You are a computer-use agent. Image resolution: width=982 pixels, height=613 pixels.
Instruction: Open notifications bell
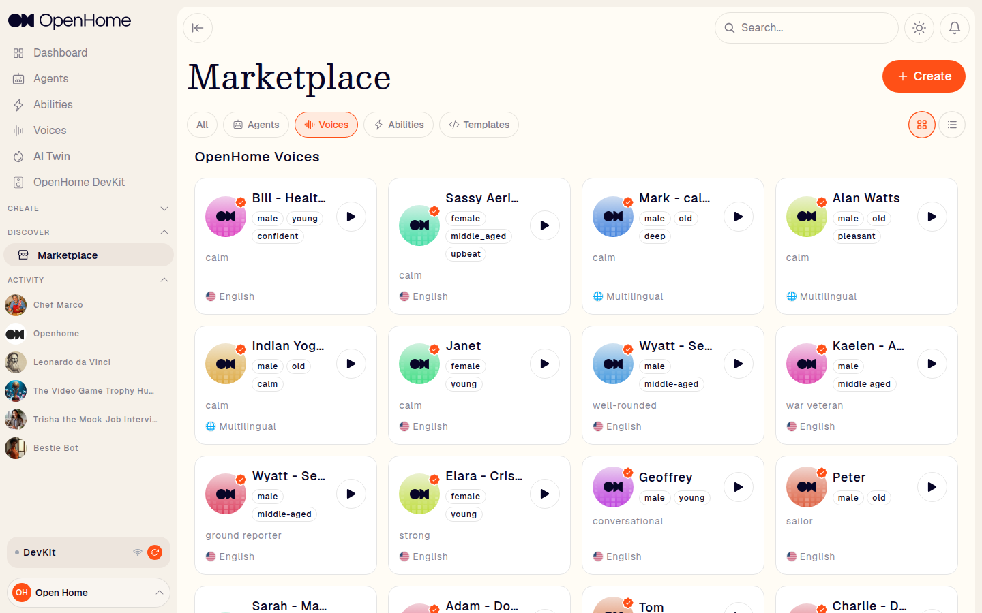(955, 28)
